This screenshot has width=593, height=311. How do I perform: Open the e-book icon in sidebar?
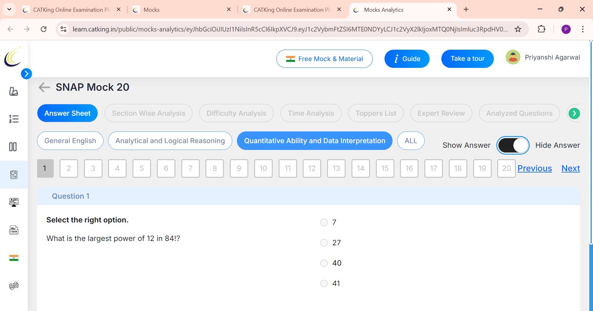tap(14, 230)
